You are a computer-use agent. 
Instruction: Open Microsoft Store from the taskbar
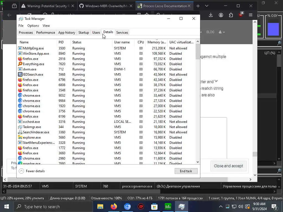[154, 206]
